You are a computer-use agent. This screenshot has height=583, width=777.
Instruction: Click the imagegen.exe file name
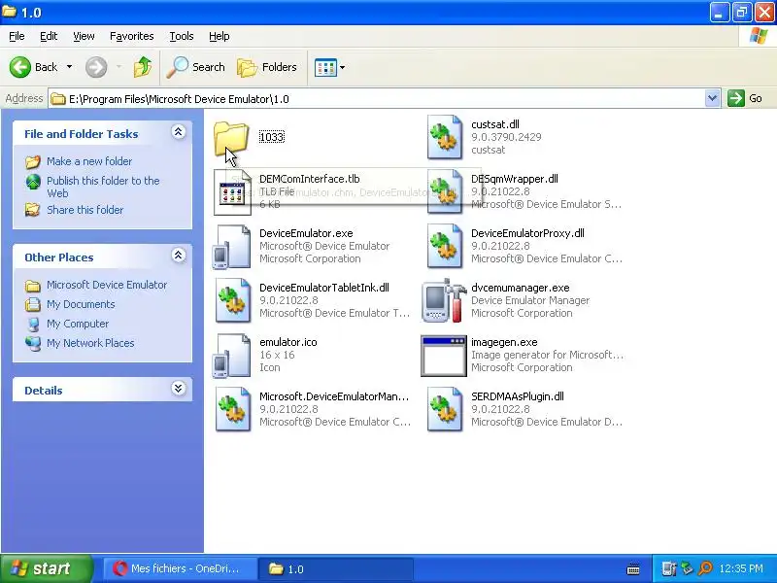pyautogui.click(x=504, y=342)
